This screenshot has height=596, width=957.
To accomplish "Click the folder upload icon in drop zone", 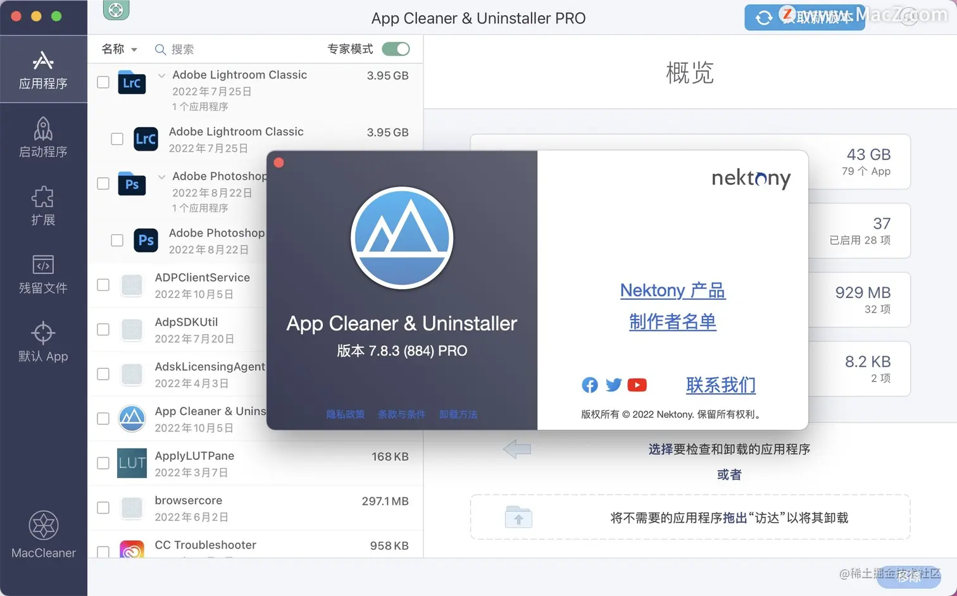I will click(518, 517).
